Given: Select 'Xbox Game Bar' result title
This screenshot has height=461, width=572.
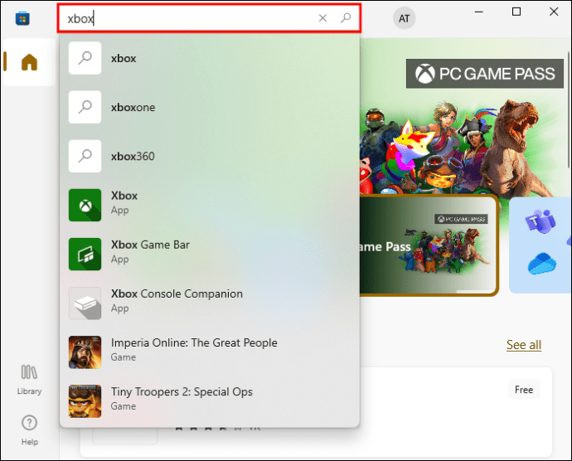Looking at the screenshot, I should [150, 245].
